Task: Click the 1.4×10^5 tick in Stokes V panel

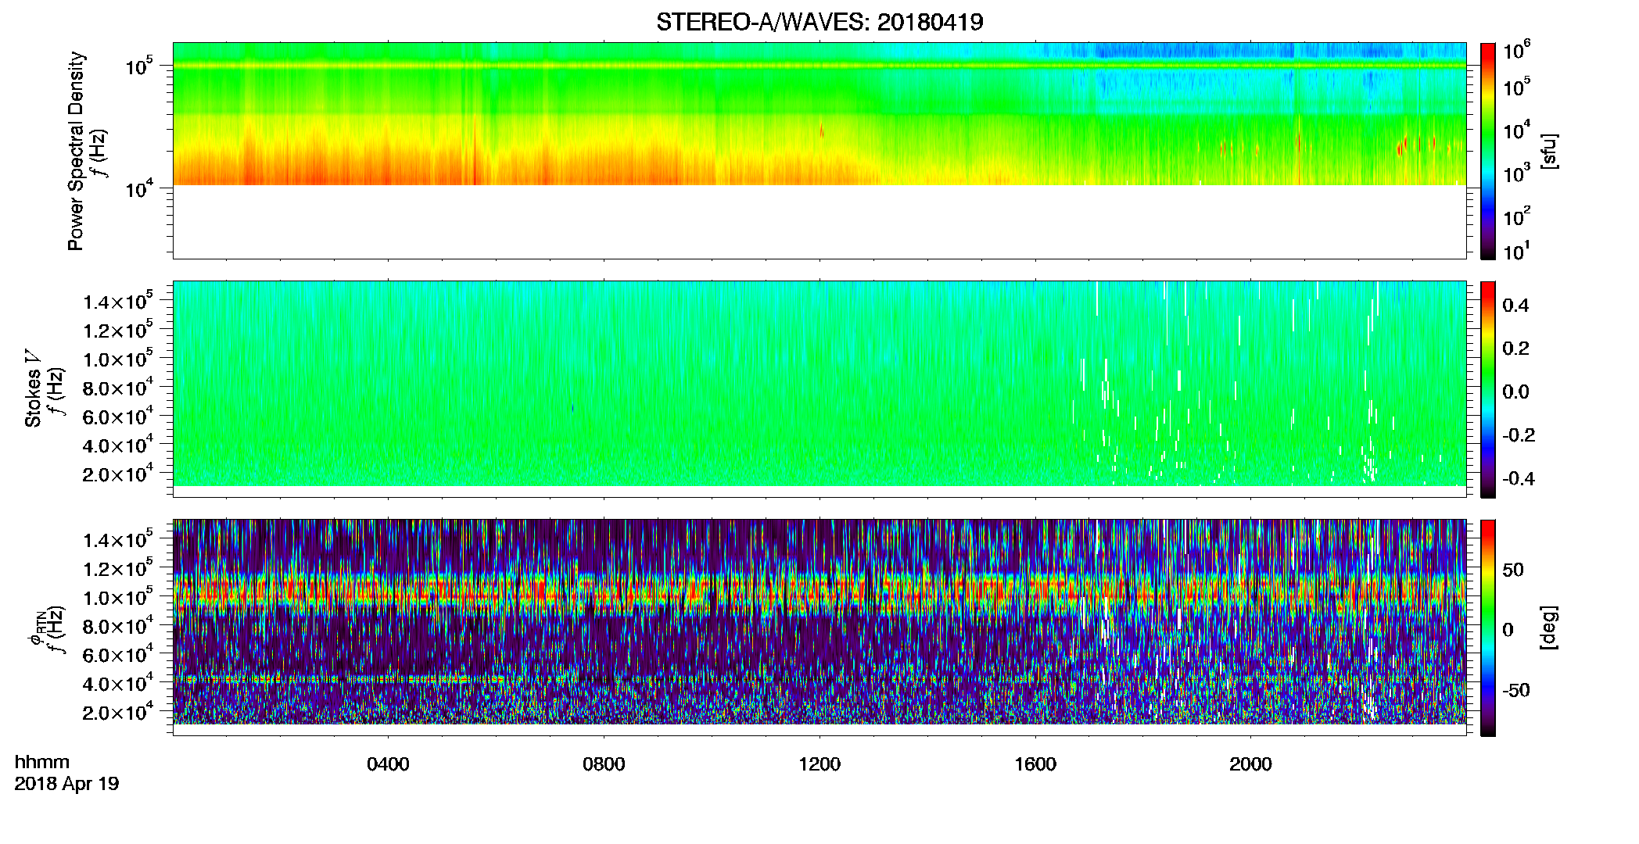Action: click(118, 302)
